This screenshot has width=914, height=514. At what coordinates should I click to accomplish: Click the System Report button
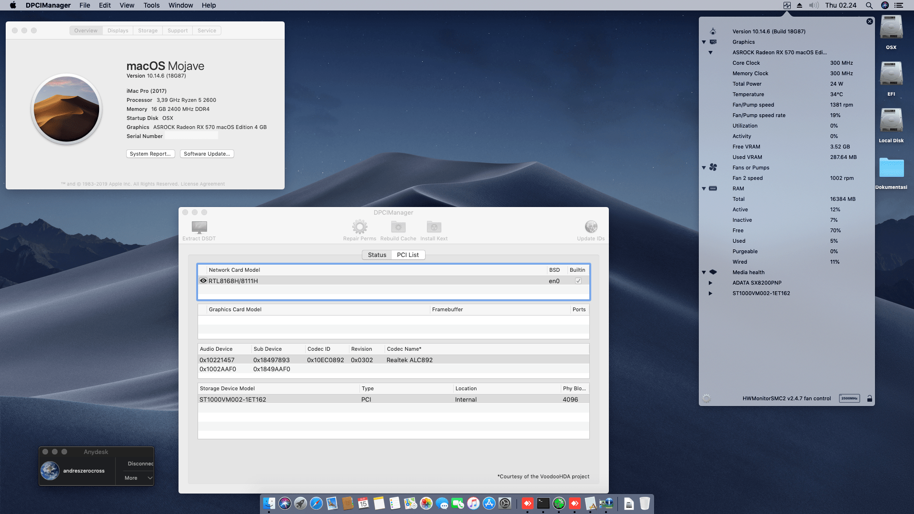(150, 154)
